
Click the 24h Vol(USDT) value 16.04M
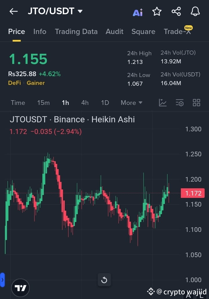[171, 83]
